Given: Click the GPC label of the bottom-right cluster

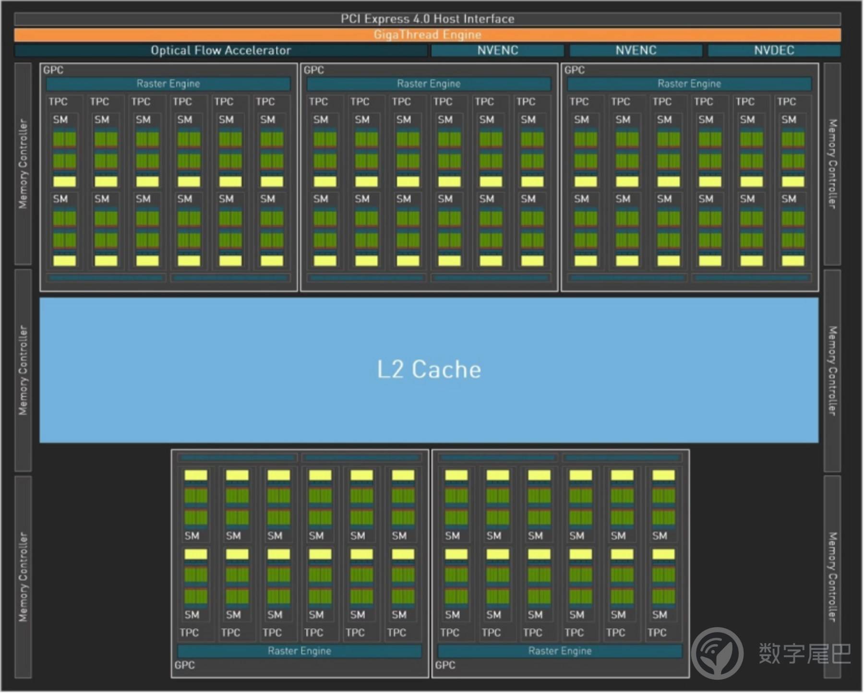Looking at the screenshot, I should coord(445,666).
